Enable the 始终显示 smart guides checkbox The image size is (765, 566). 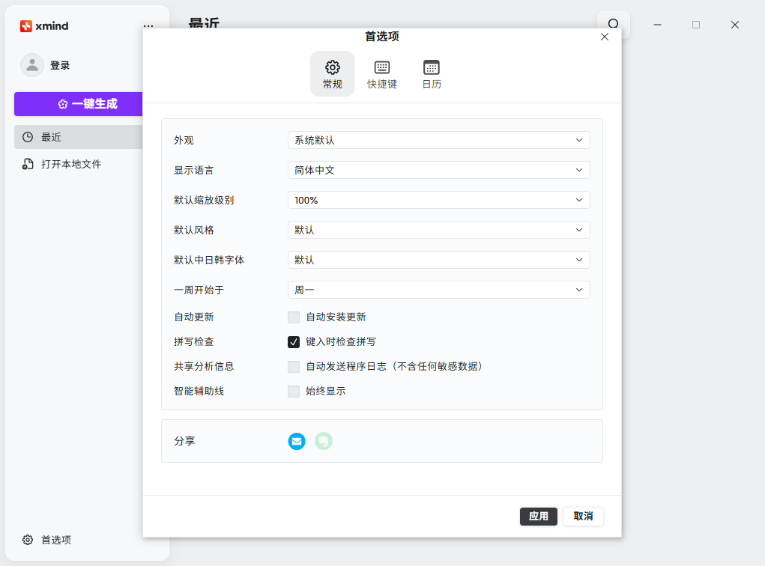[294, 392]
